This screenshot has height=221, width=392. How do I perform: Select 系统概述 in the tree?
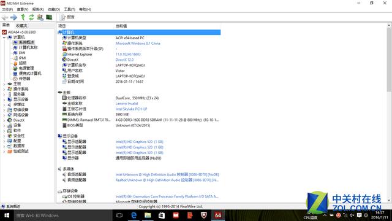(26, 42)
